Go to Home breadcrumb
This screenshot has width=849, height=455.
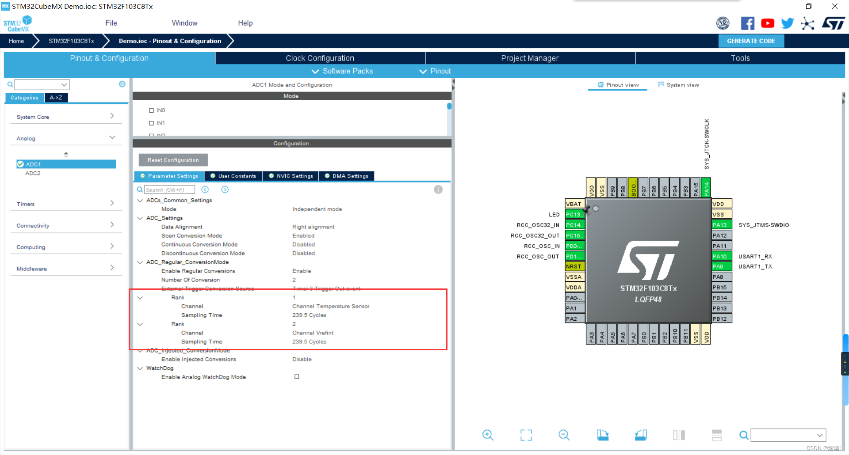[x=16, y=41]
